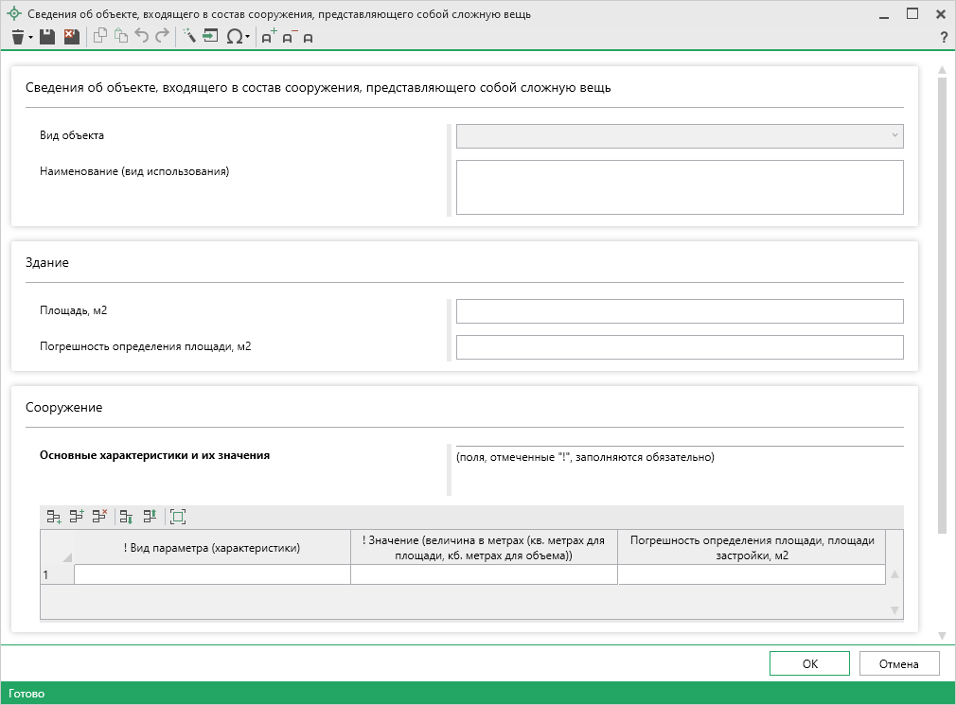956x705 pixels.
Task: Delete table row with red X icon
Action: click(x=99, y=517)
